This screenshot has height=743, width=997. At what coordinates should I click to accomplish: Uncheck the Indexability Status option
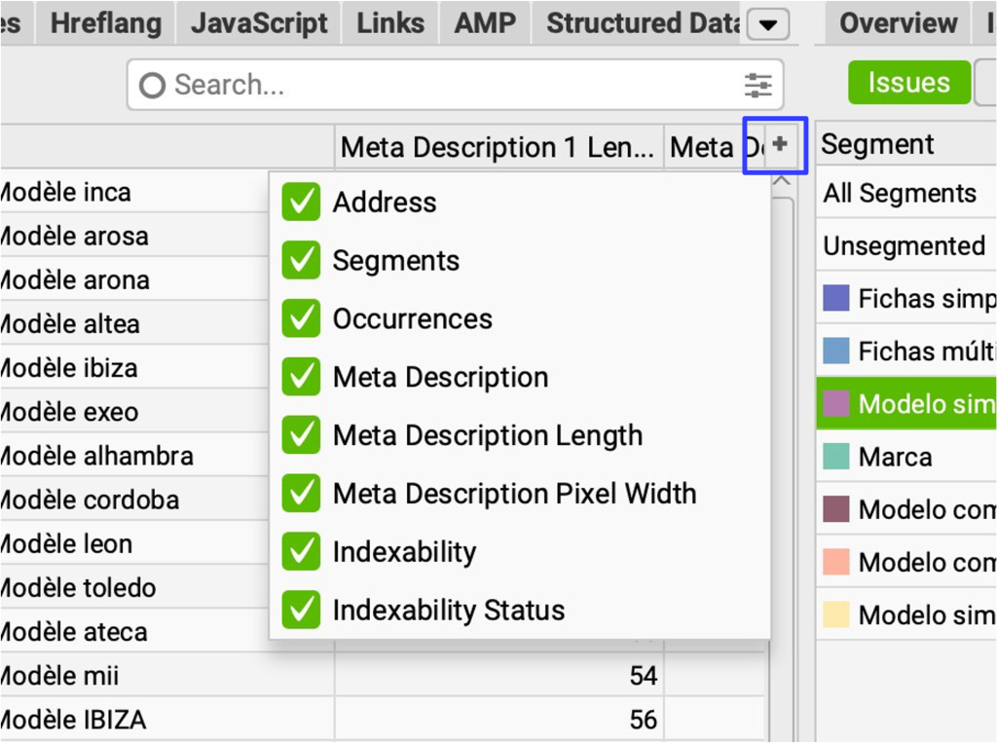[301, 611]
